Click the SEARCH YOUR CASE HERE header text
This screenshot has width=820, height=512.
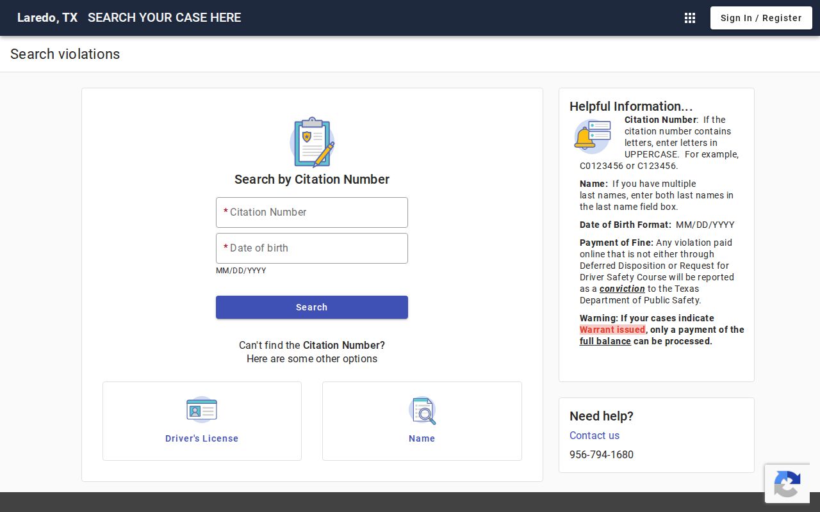pos(165,18)
